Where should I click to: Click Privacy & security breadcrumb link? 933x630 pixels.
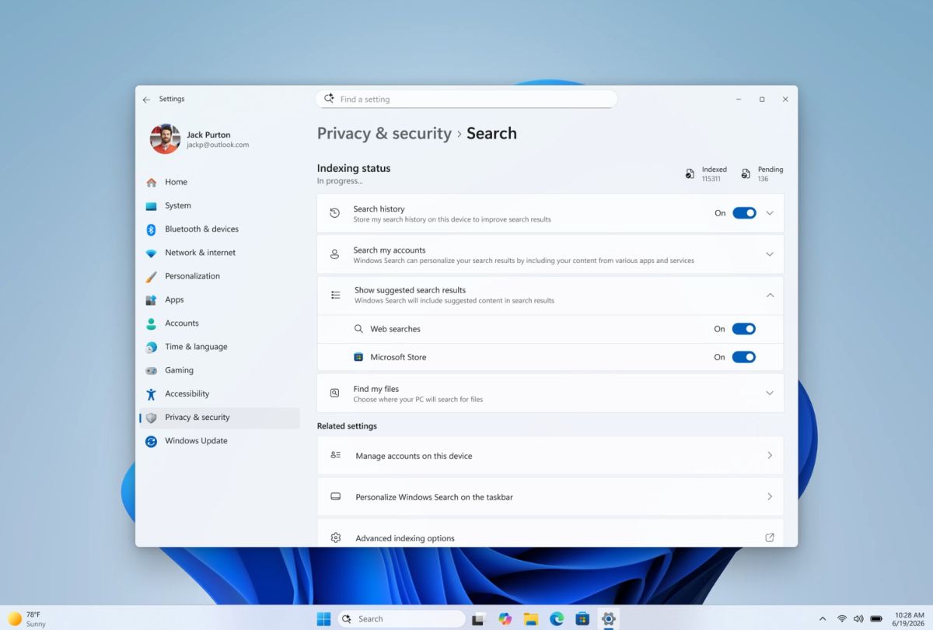click(x=384, y=133)
